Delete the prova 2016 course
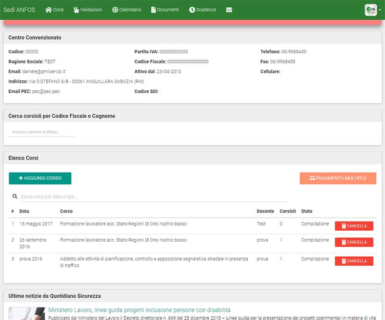The height and width of the screenshot is (320, 385). pyautogui.click(x=354, y=261)
